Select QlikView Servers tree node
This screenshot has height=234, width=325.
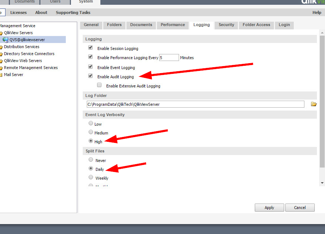(x=18, y=33)
